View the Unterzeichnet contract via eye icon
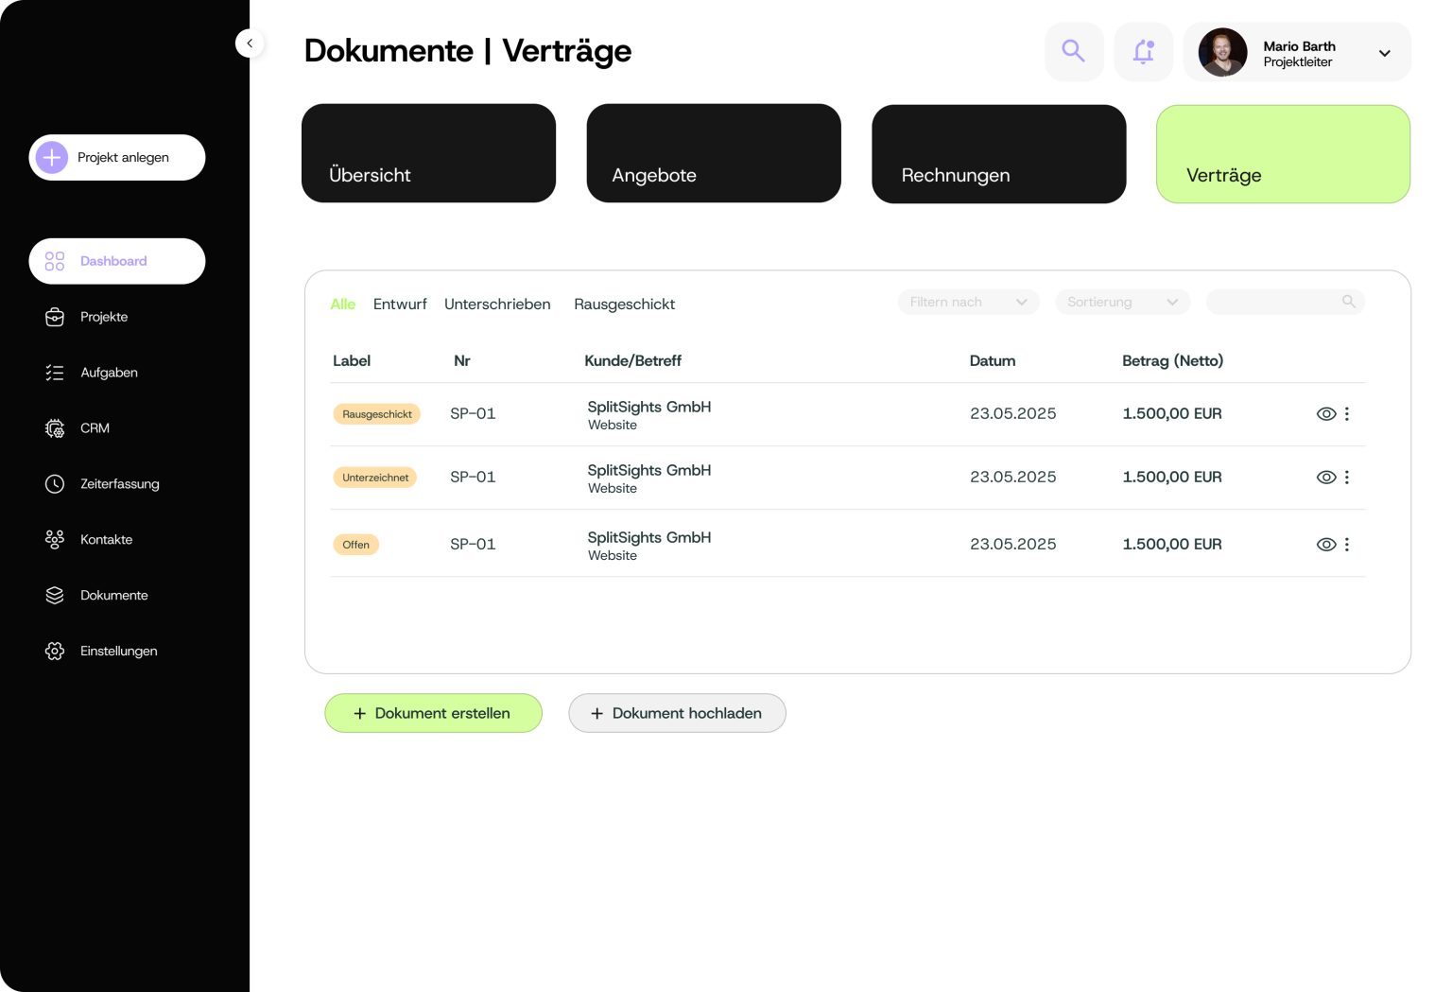The width and height of the screenshot is (1452, 992). coord(1325,478)
